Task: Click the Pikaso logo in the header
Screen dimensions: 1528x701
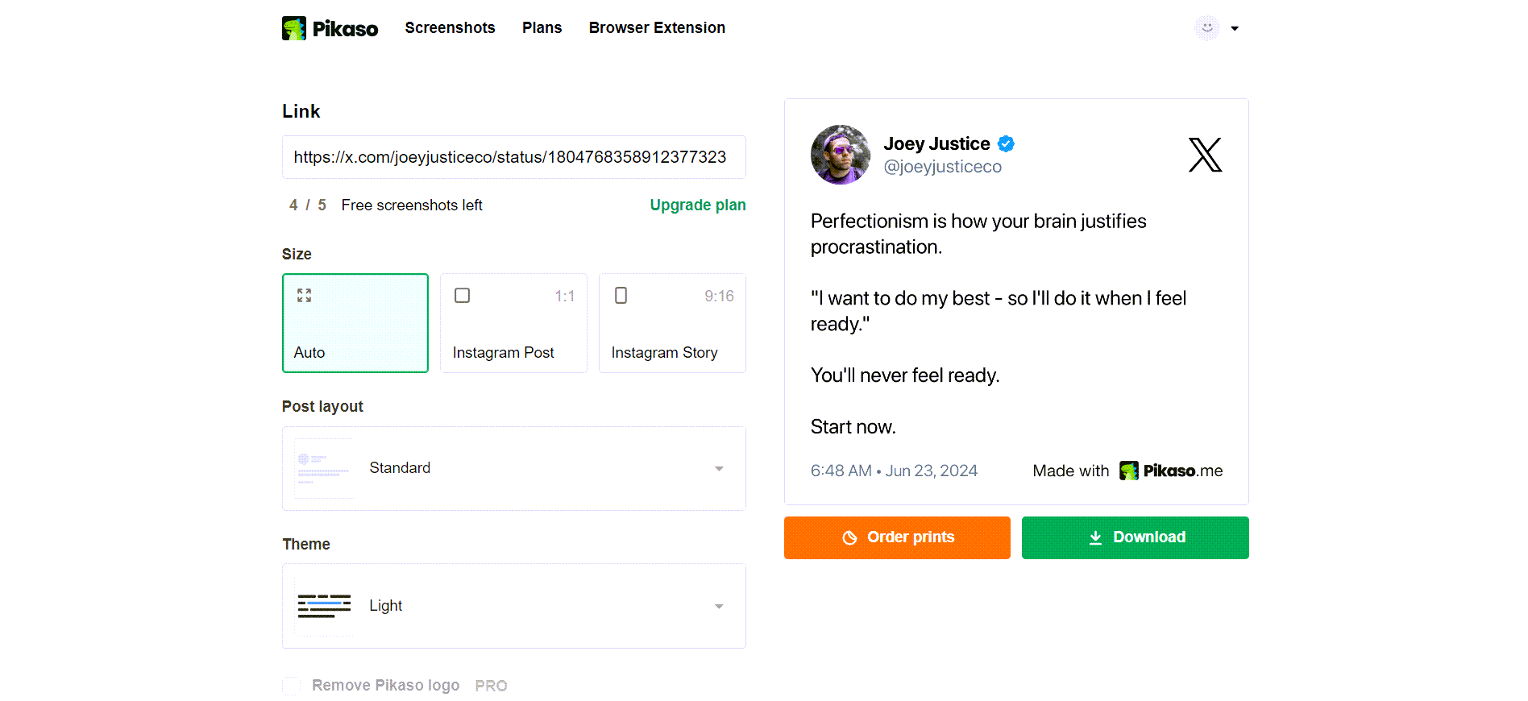Action: pos(330,27)
